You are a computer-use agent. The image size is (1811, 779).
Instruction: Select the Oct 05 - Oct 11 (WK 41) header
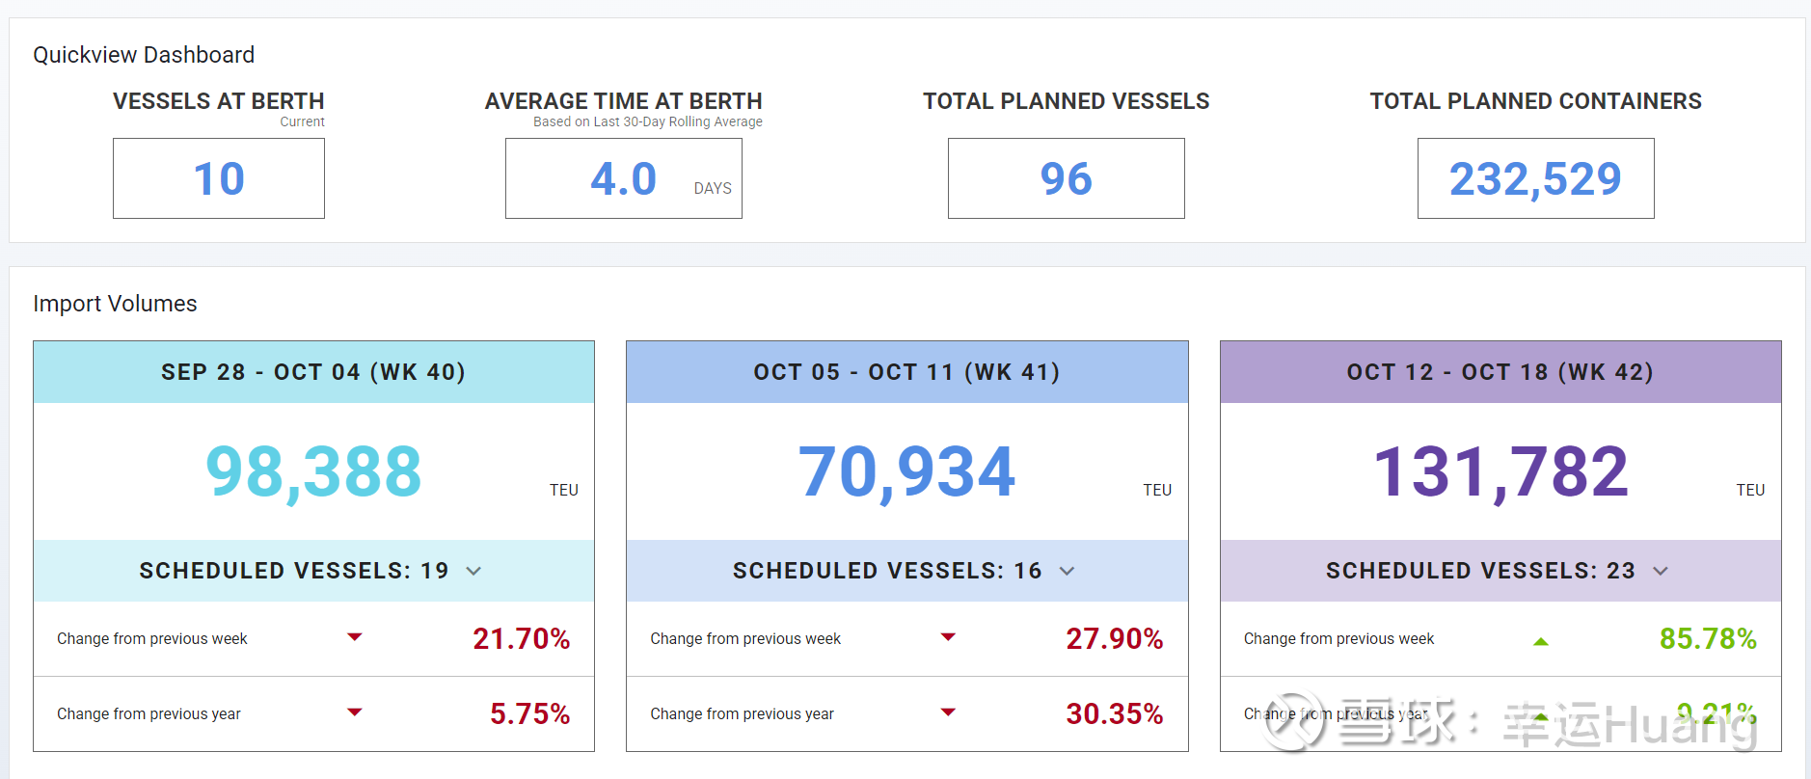coord(906,372)
